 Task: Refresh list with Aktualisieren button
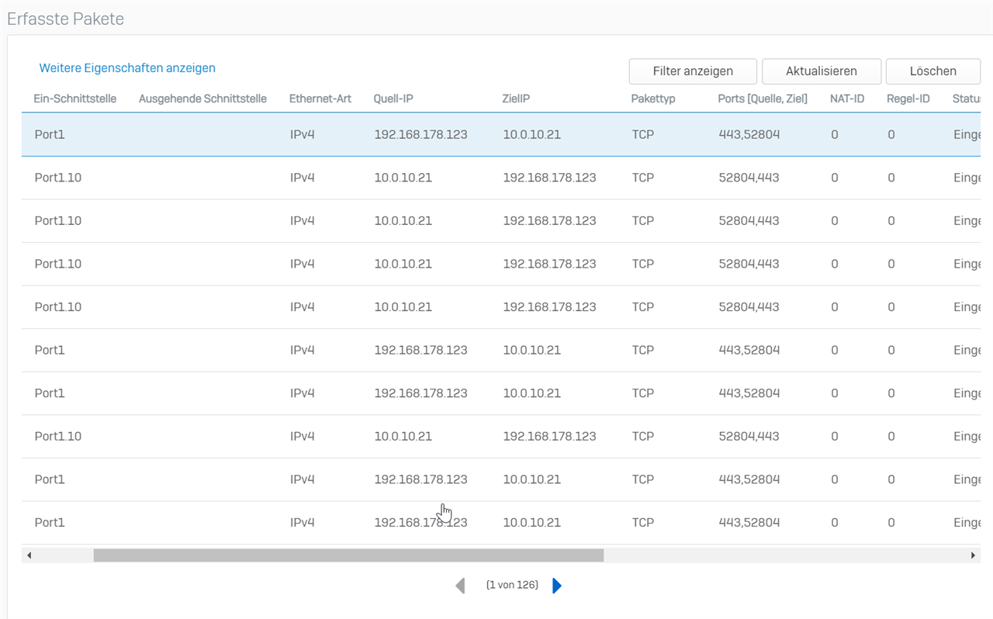tap(822, 71)
